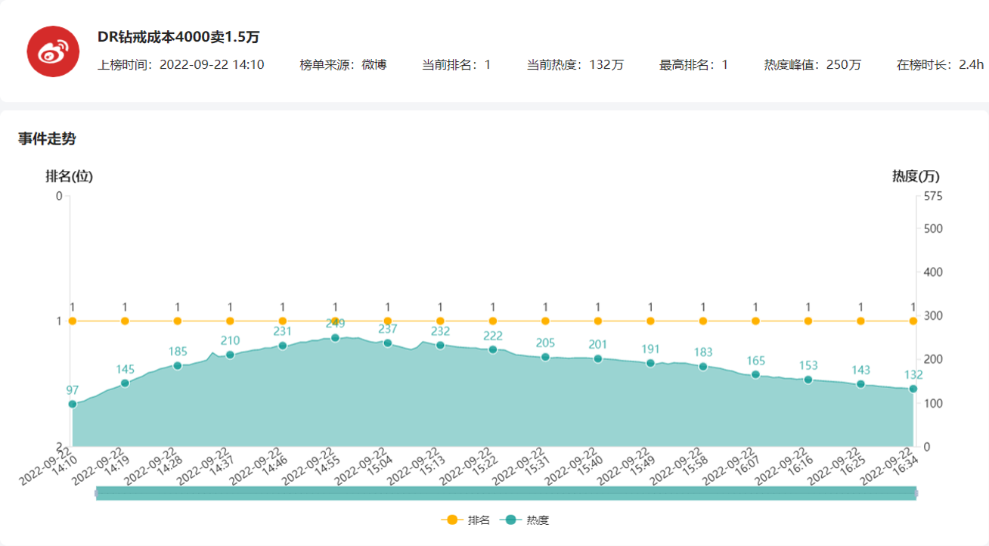This screenshot has height=546, width=989.
Task: Select the peak 249 heat data point
Action: click(x=335, y=338)
